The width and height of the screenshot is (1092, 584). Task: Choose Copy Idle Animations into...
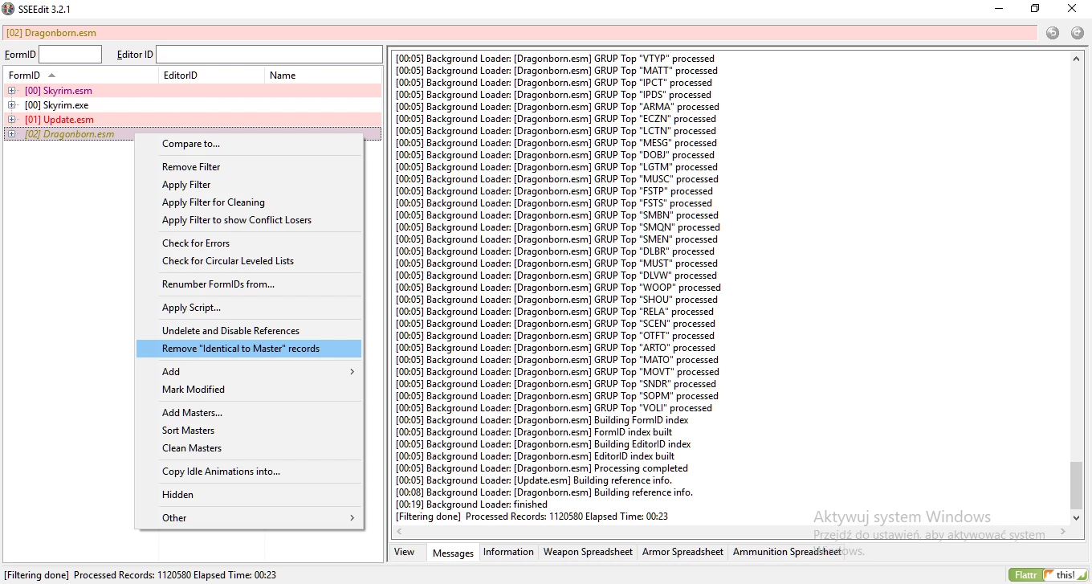(x=249, y=472)
